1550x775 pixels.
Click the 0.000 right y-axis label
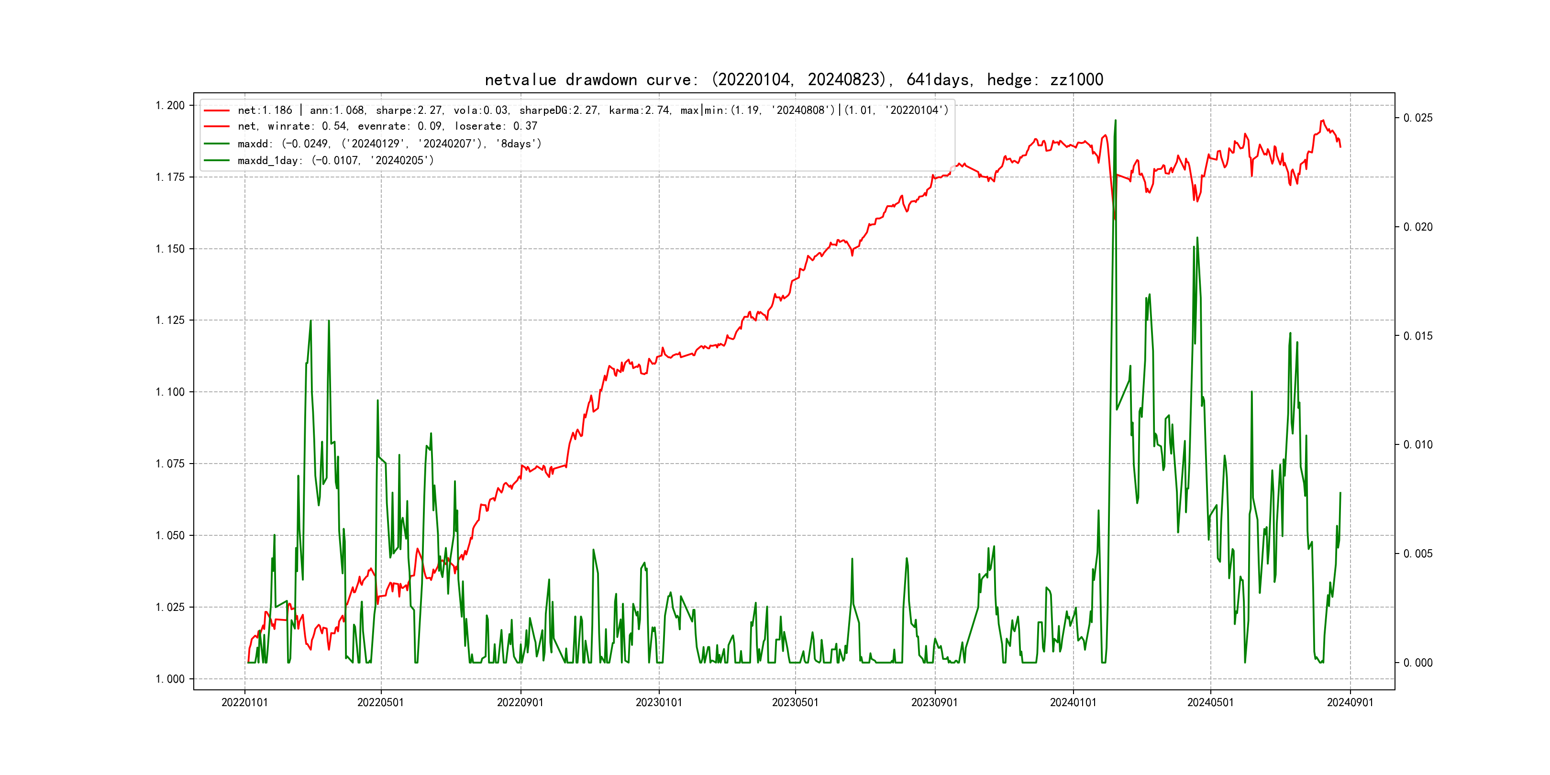[1417, 663]
